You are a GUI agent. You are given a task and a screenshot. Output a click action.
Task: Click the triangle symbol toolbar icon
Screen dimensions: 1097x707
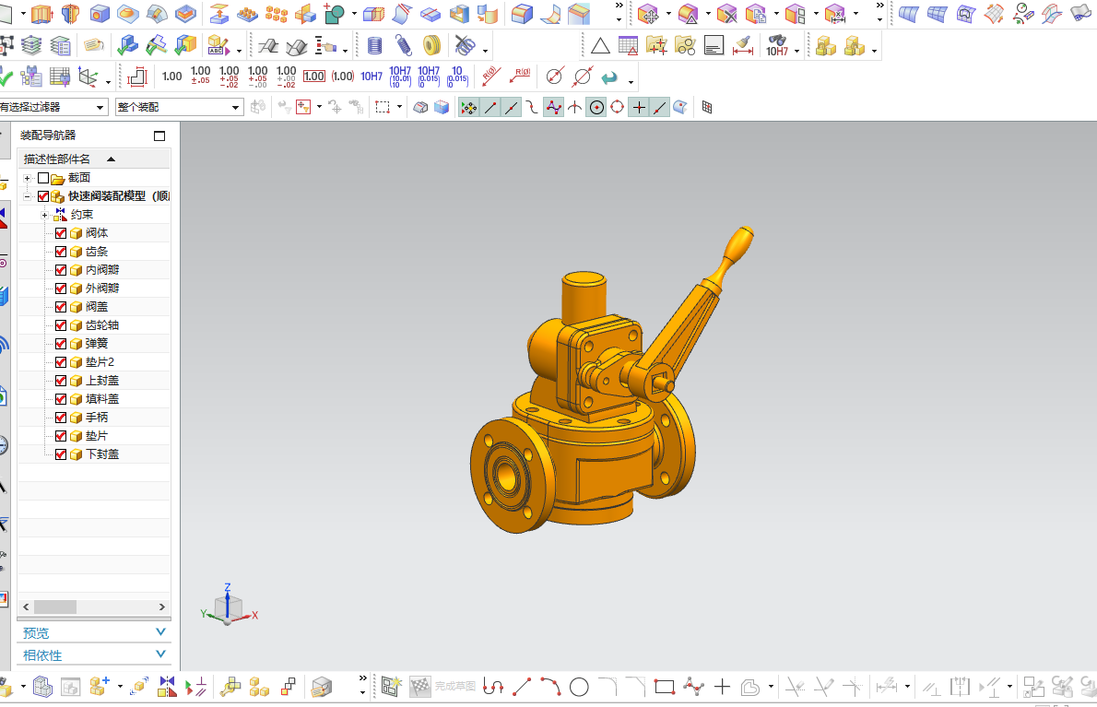(600, 45)
